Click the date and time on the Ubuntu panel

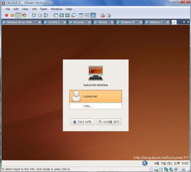click(171, 163)
